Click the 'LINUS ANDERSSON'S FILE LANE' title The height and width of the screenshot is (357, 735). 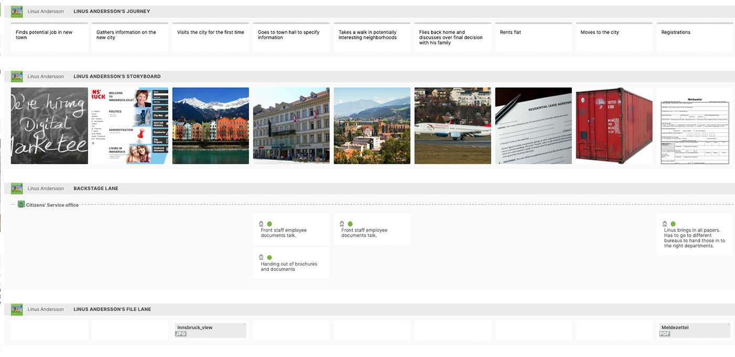[112, 309]
